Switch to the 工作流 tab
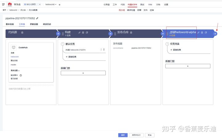Viewport: 222px width, 138px height. 22,24
